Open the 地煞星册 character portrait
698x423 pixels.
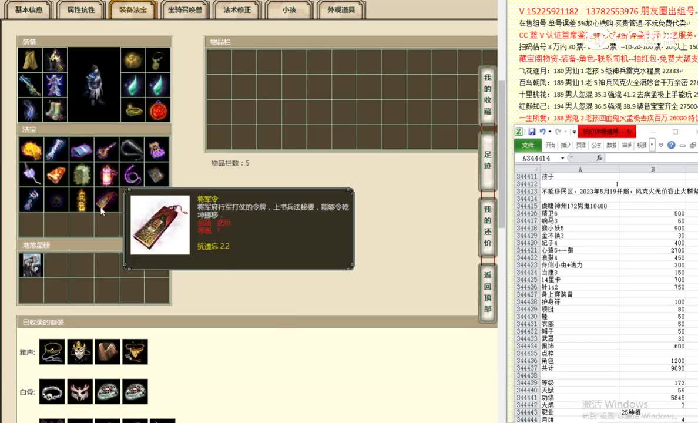31,266
